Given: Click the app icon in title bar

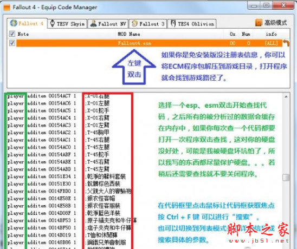Looking at the screenshot, I should coord(7,8).
